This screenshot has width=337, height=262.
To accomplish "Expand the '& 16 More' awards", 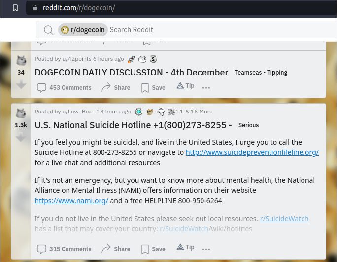I will tap(199, 112).
